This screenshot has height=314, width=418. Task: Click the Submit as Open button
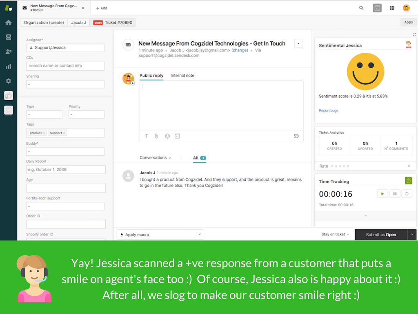pyautogui.click(x=381, y=235)
